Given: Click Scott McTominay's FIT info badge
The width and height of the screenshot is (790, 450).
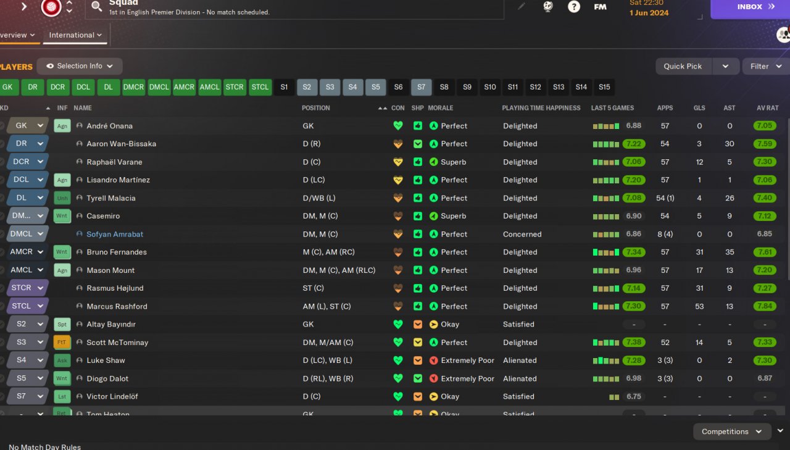Looking at the screenshot, I should point(62,343).
